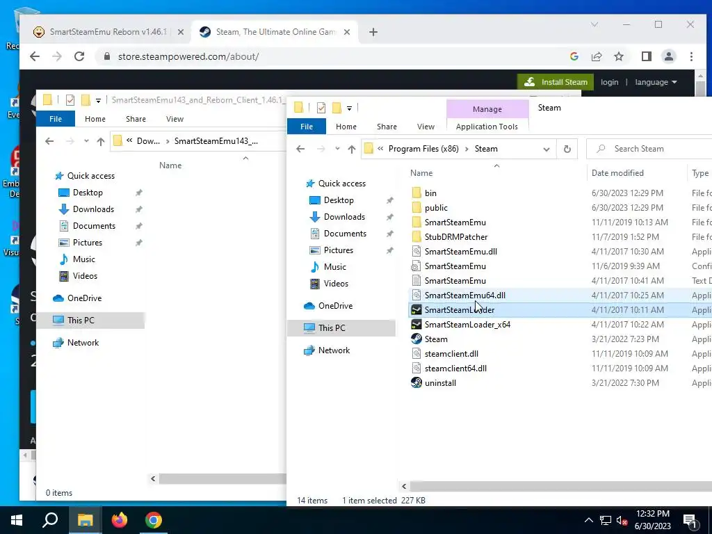Open recent locations dropdown in Steam window

coord(337,149)
